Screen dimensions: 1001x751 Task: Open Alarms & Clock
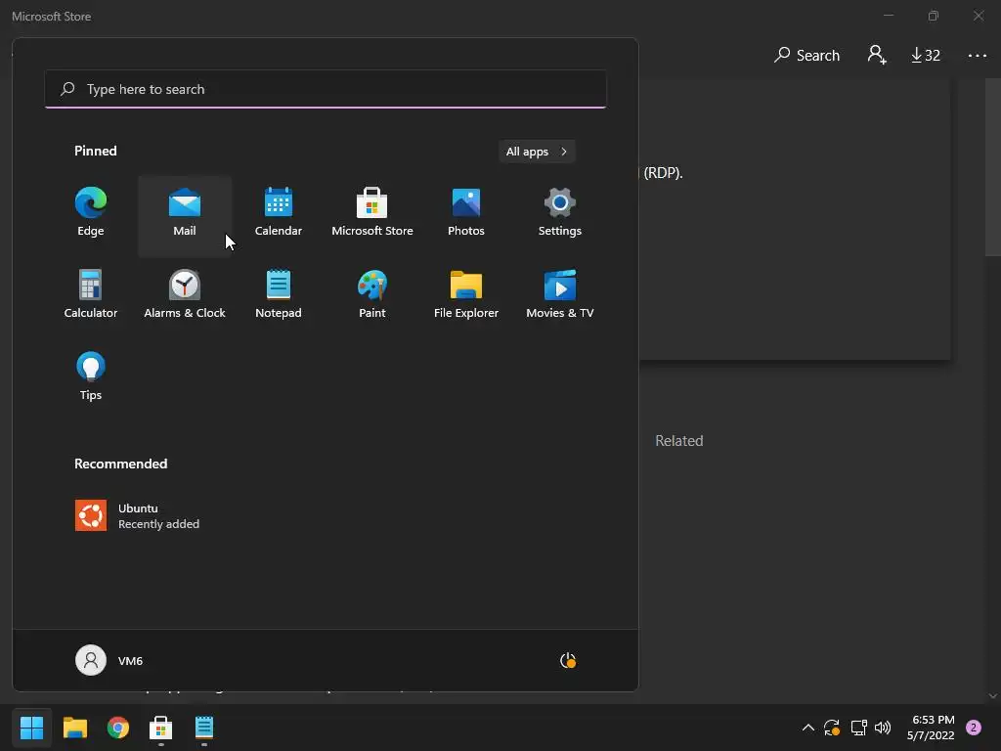point(185,295)
